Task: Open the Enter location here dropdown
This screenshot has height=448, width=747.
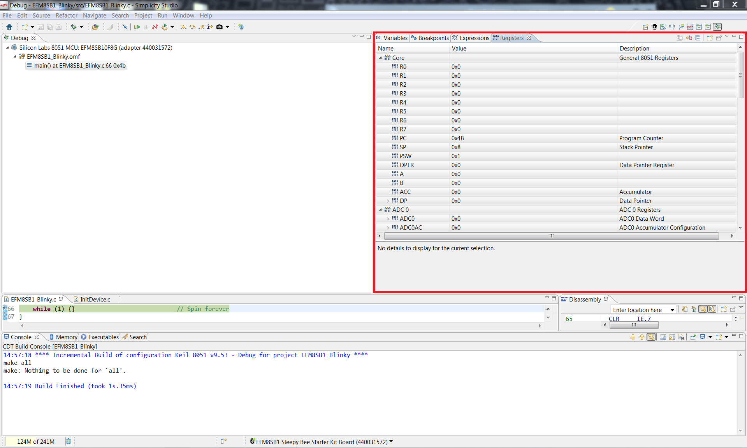Action: [x=672, y=310]
